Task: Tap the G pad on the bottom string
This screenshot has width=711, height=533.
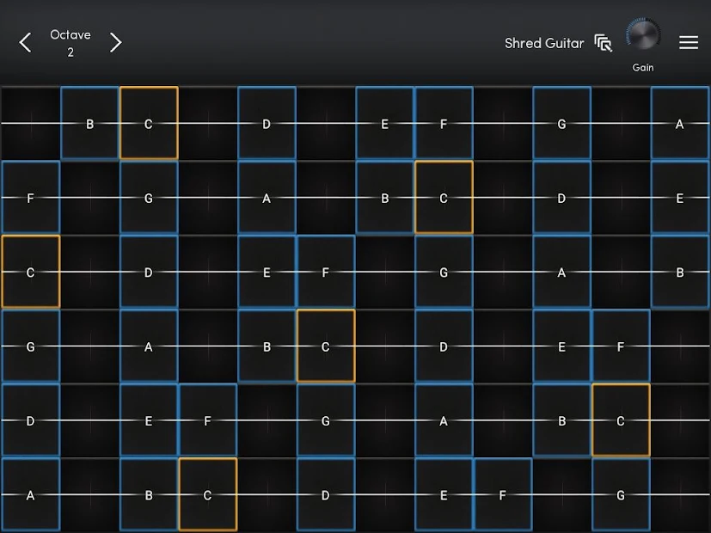Action: (621, 494)
